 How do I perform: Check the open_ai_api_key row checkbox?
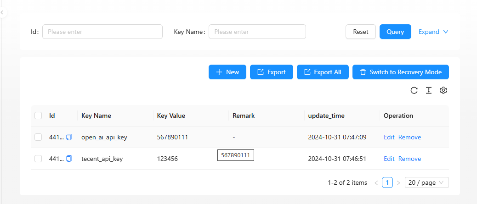38,137
